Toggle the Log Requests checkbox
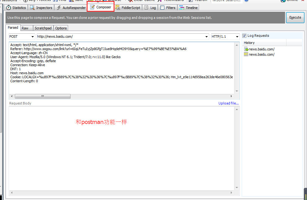This screenshot has width=307, height=200. pyautogui.click(x=244, y=36)
